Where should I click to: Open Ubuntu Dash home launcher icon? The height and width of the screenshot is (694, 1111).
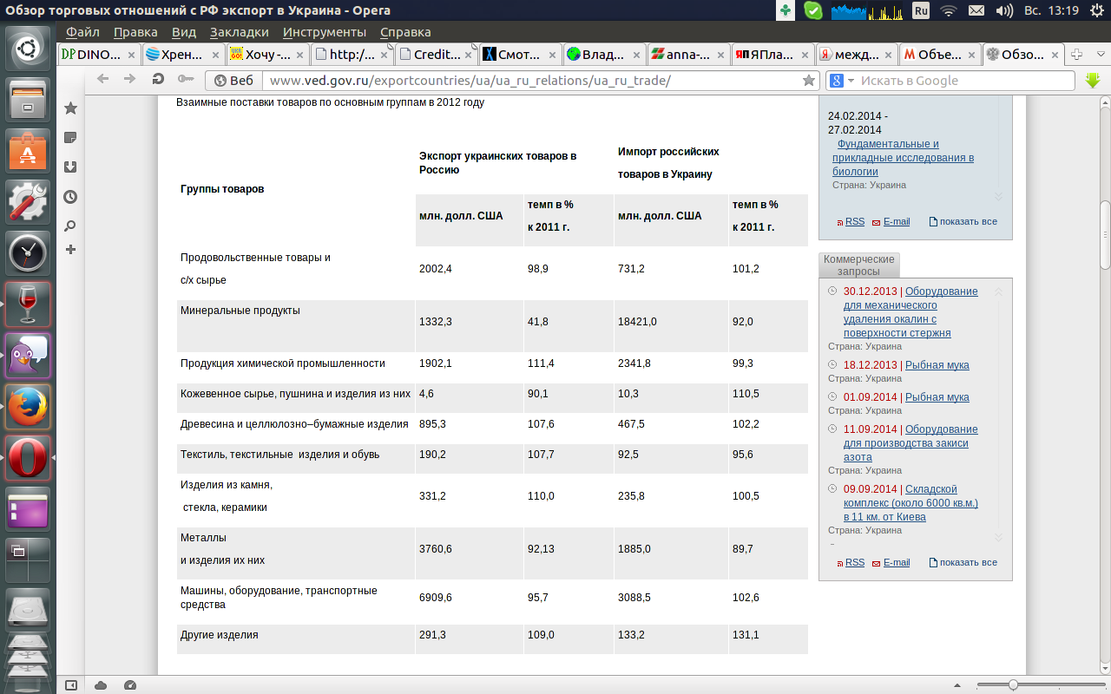click(x=29, y=49)
